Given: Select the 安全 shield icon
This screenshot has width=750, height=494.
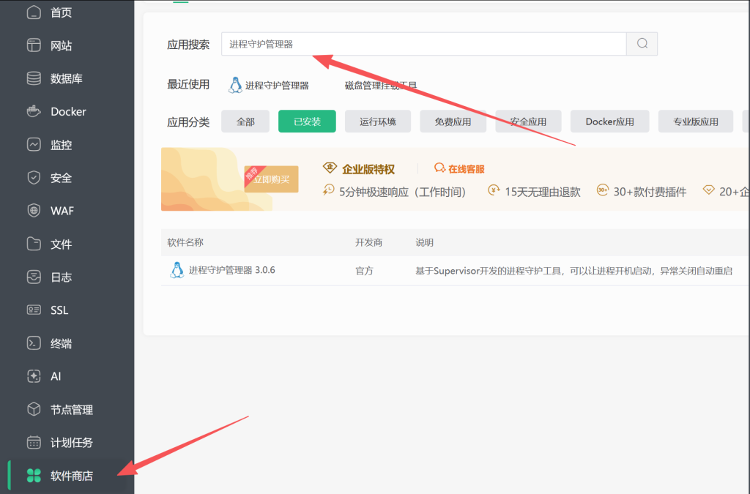Looking at the screenshot, I should pos(34,178).
